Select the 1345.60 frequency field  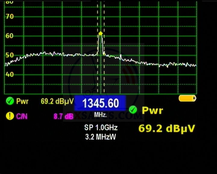(100, 104)
